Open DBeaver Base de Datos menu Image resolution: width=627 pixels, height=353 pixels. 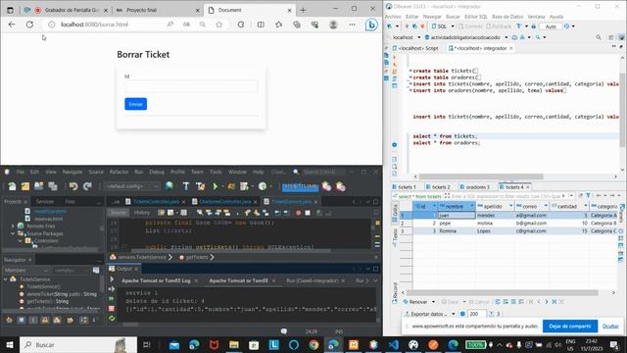(x=507, y=17)
